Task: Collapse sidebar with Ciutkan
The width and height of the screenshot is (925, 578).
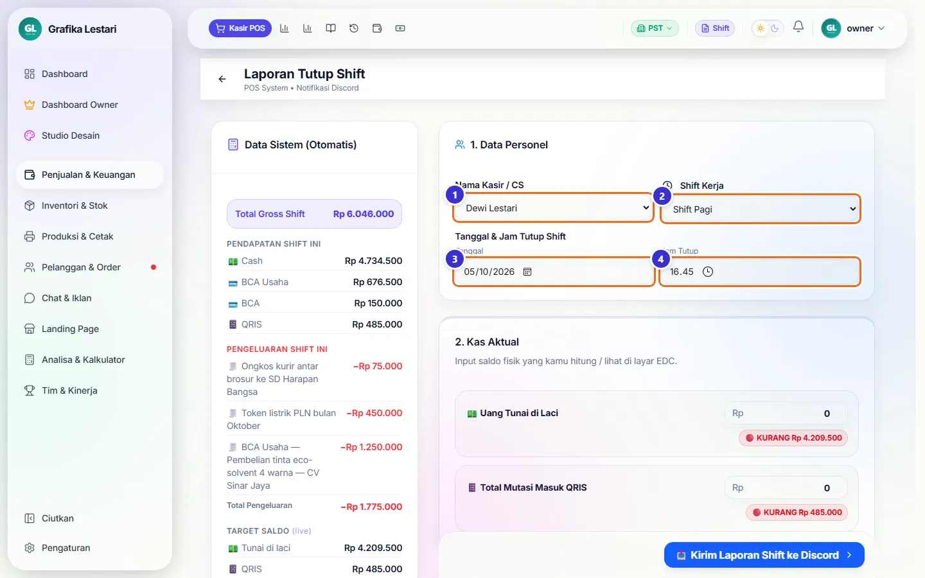Action: point(90,518)
